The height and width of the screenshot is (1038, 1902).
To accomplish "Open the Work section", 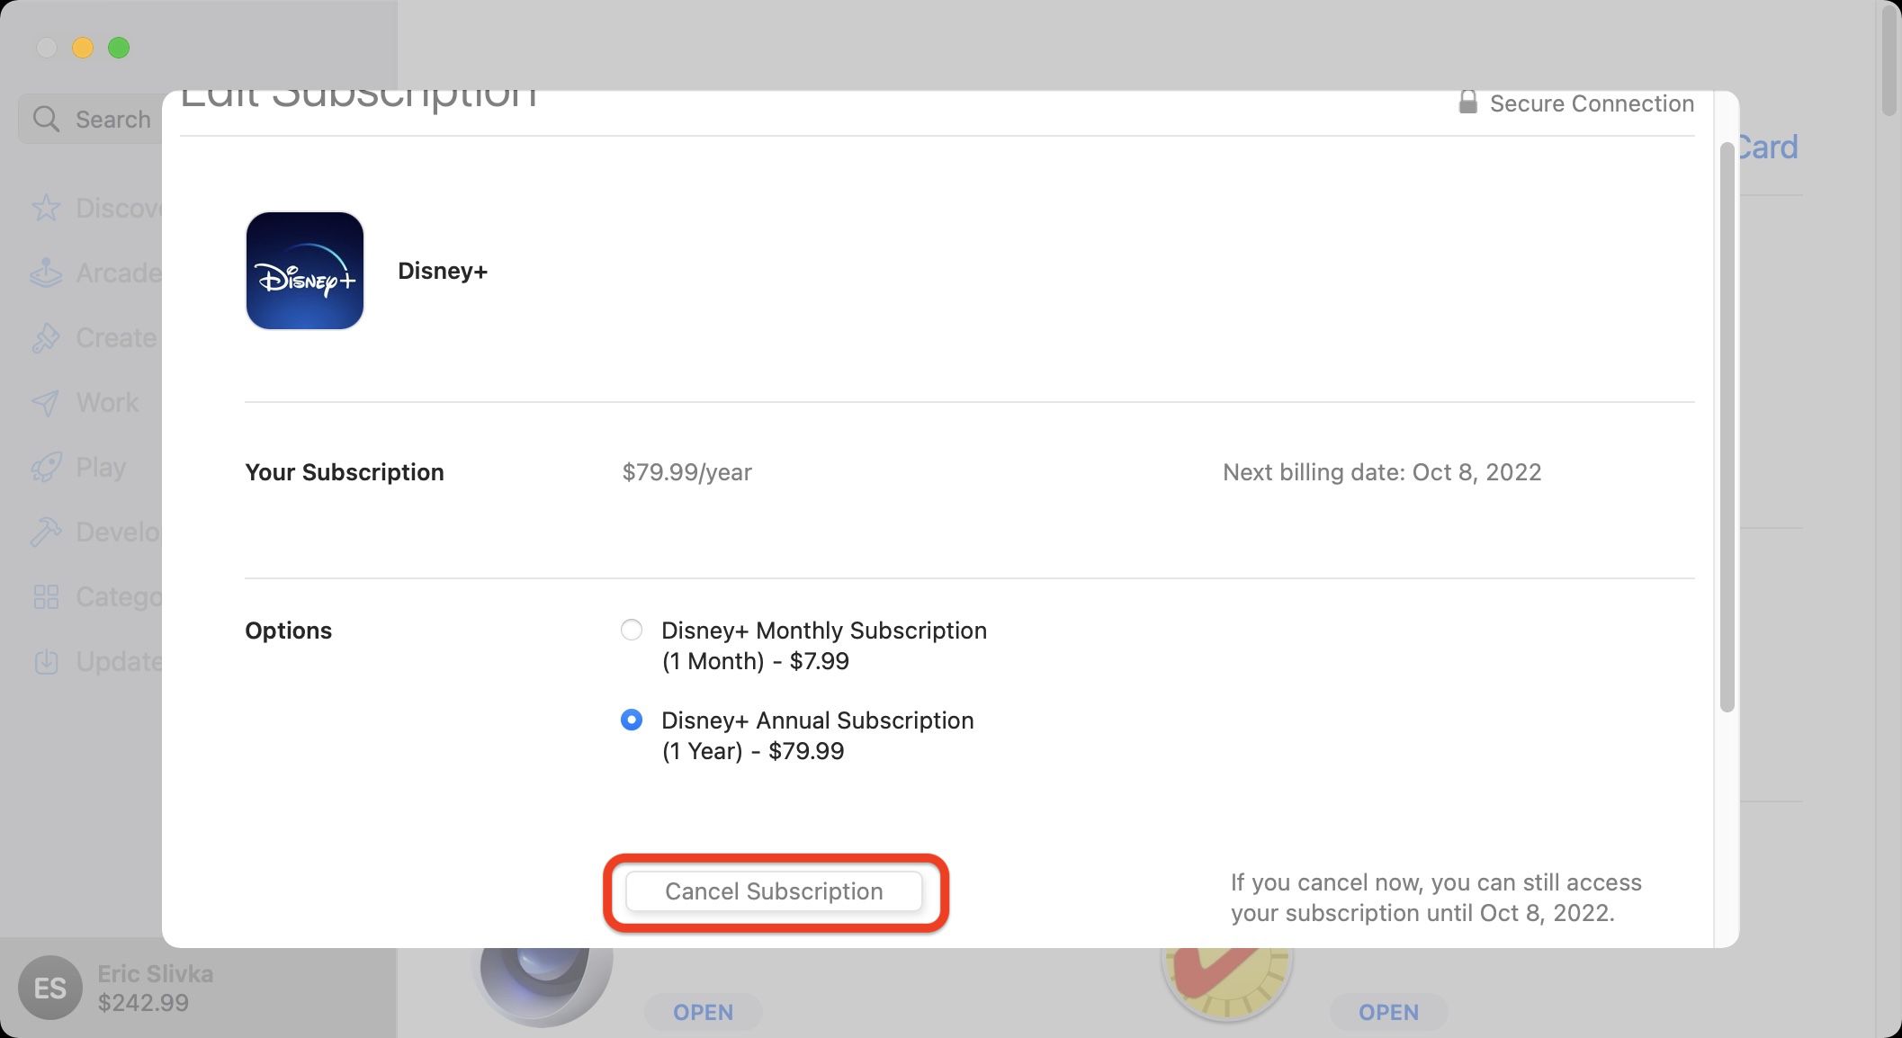I will click(99, 402).
